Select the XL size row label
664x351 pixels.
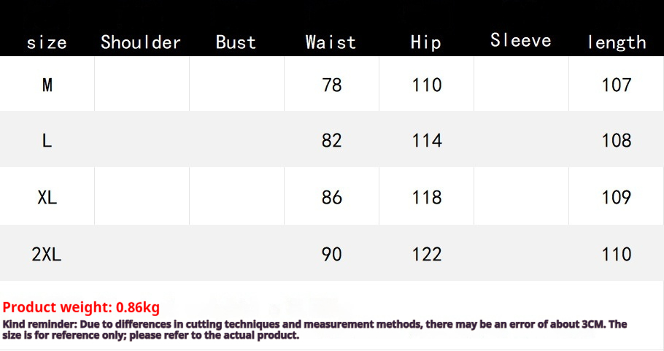pos(47,197)
